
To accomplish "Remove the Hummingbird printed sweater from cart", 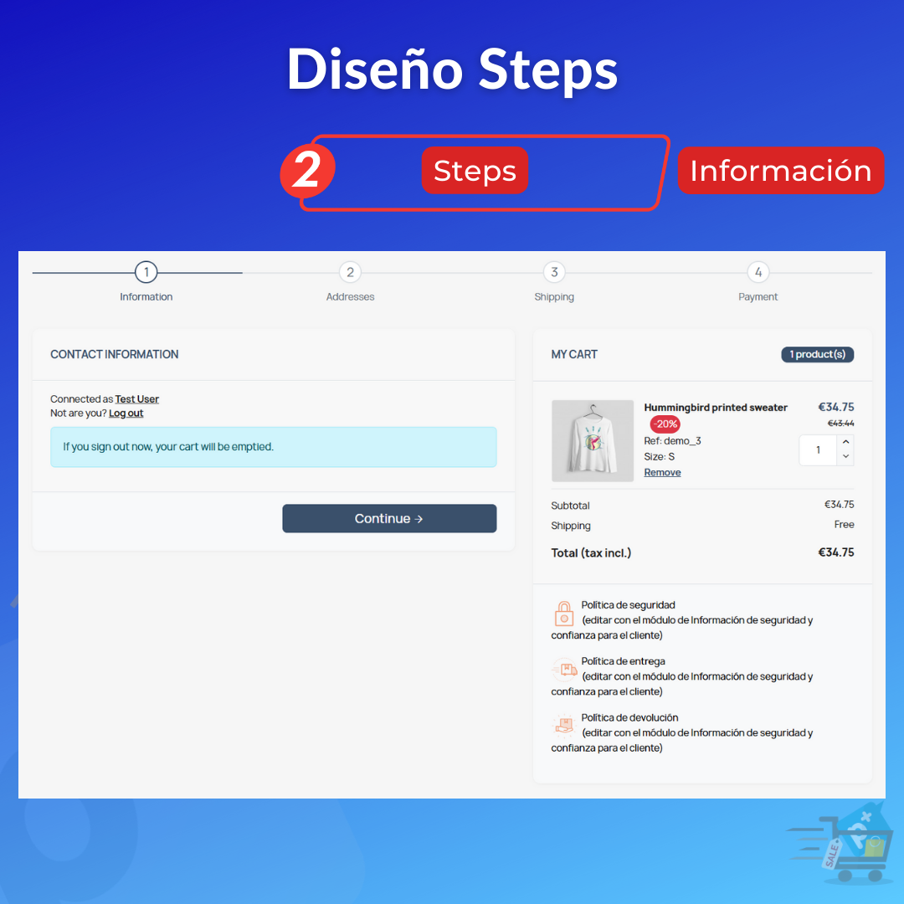I will click(662, 472).
